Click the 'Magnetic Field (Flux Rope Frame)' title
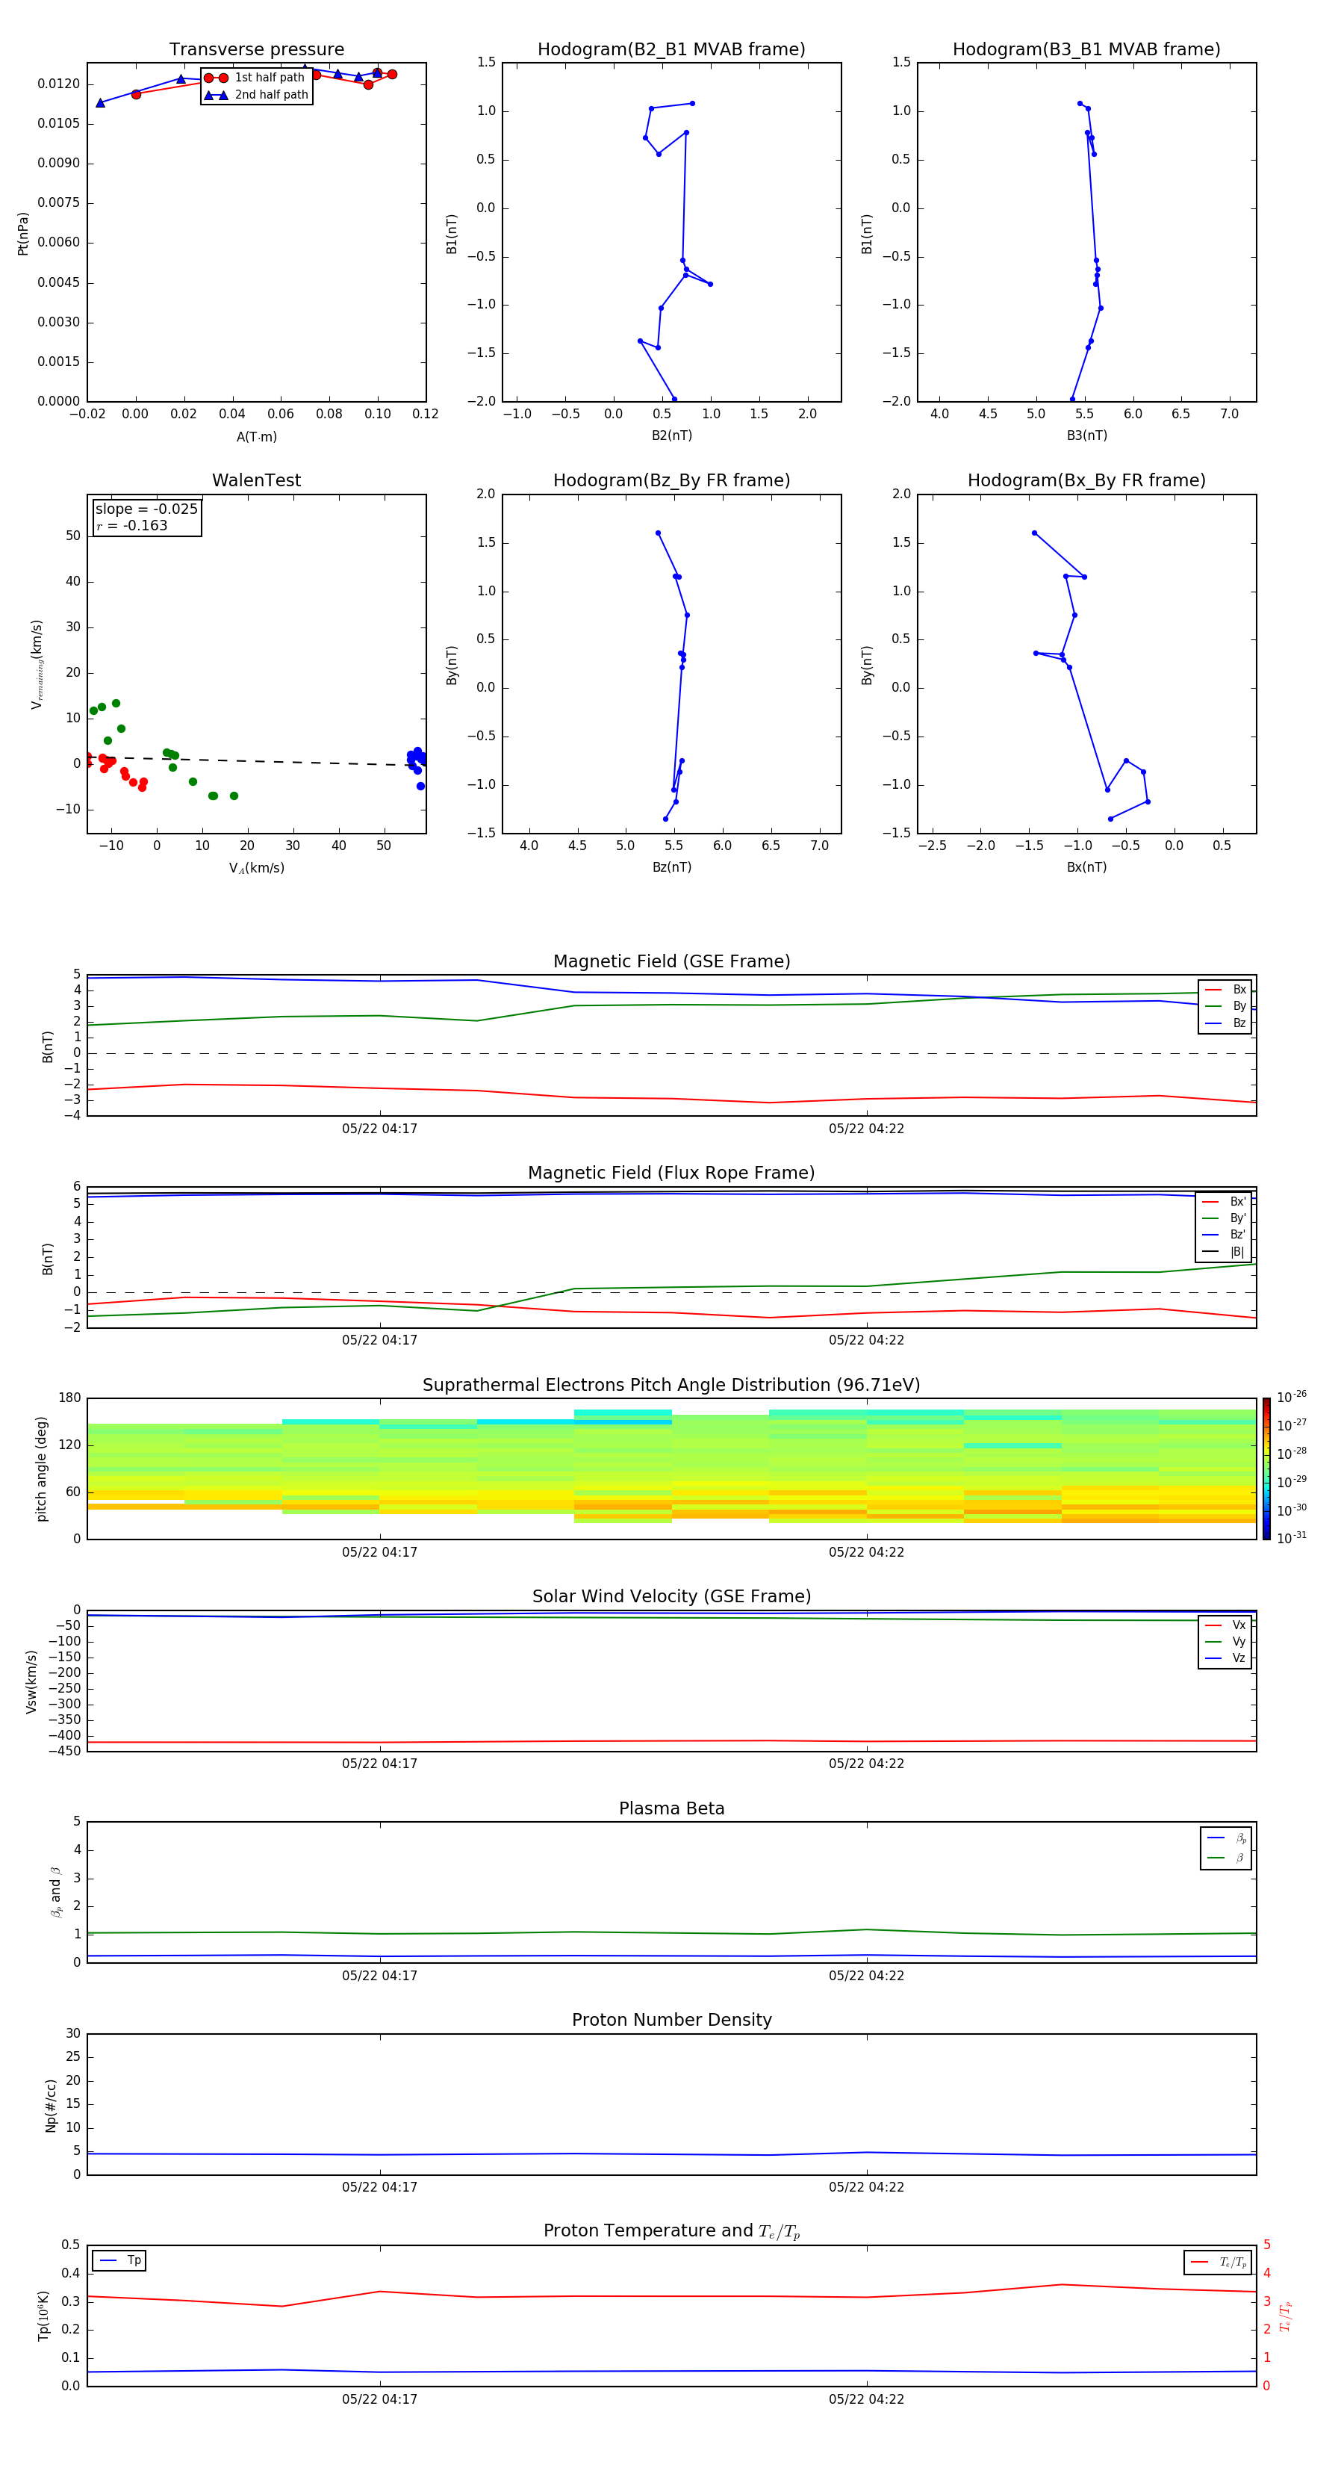The image size is (1344, 2465). (671, 1173)
